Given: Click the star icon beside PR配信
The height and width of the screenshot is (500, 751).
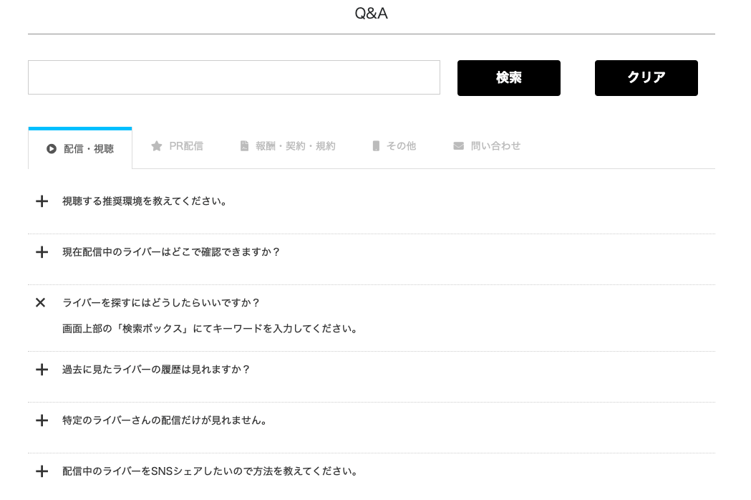Looking at the screenshot, I should tap(157, 146).
